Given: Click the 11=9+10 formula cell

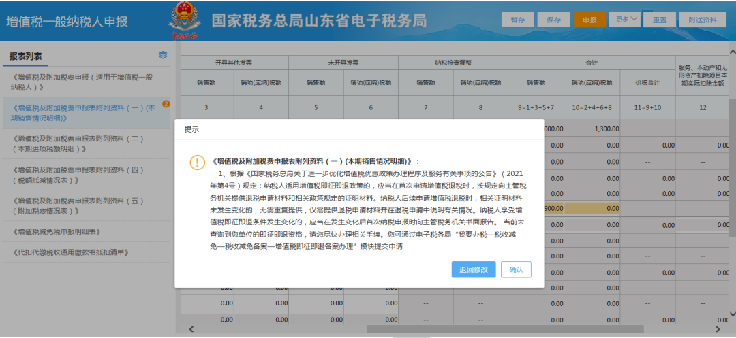Looking at the screenshot, I should point(647,107).
